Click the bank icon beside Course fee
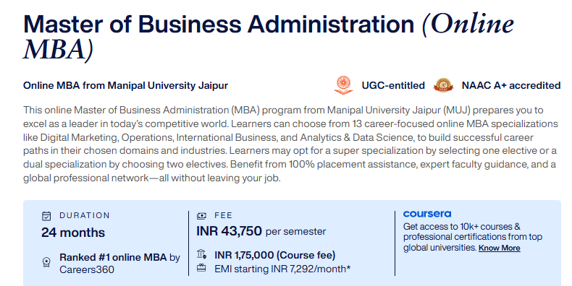572x286 pixels. (x=201, y=254)
